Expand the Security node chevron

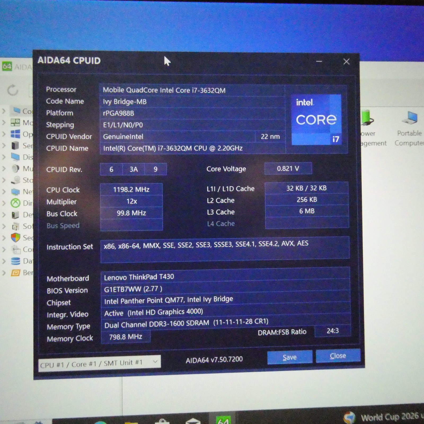[4, 238]
